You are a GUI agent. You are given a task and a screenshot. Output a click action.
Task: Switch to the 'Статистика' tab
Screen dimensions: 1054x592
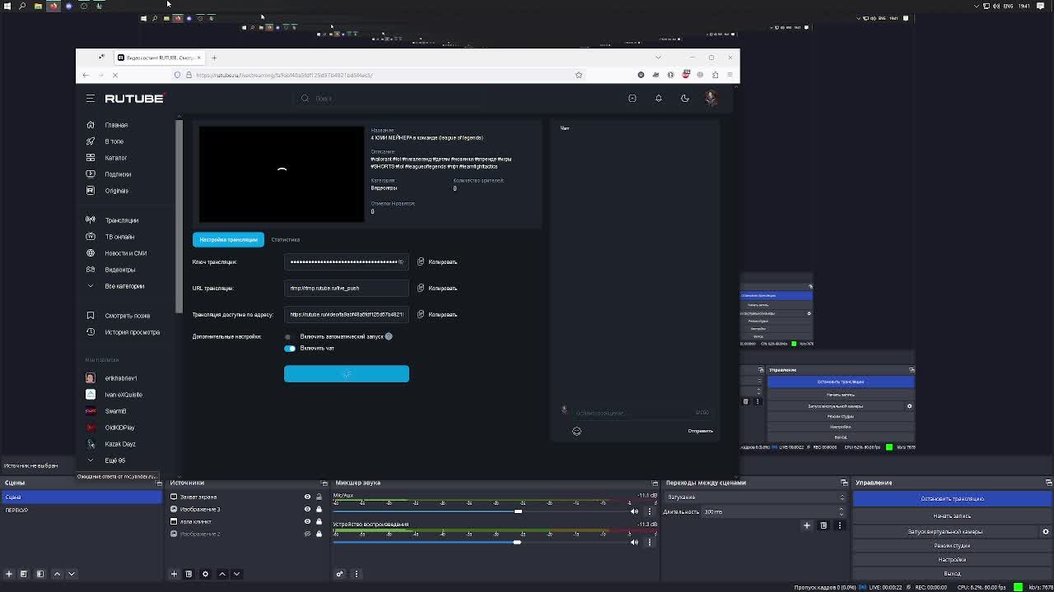point(285,240)
